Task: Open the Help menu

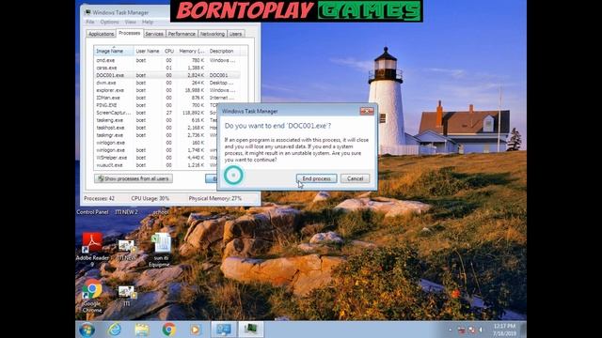Action: pos(148,23)
